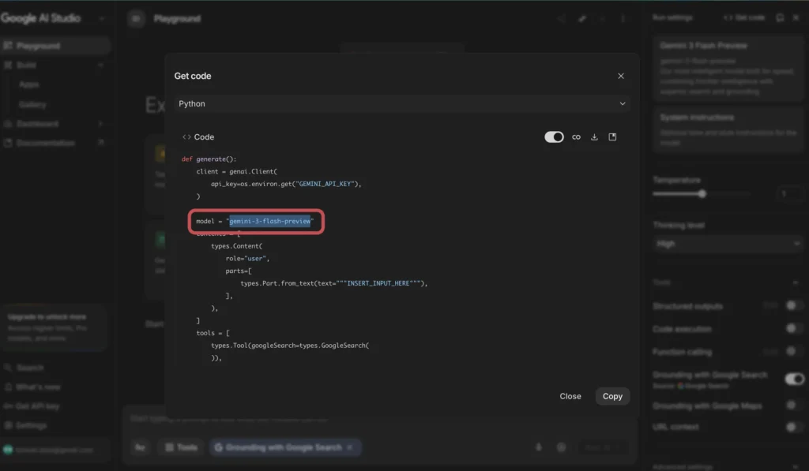Open code in Colab icon
Screen dimensions: 809x471
(576, 137)
